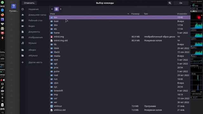
Task: Sort files by the Имя column
Action: click(52, 14)
